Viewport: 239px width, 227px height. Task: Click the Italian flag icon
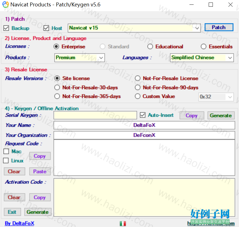tap(123, 224)
